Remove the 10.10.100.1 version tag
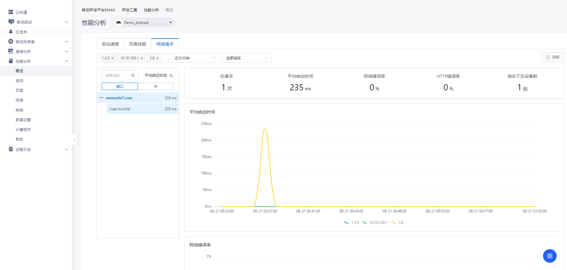The width and height of the screenshot is (567, 270). [x=142, y=58]
